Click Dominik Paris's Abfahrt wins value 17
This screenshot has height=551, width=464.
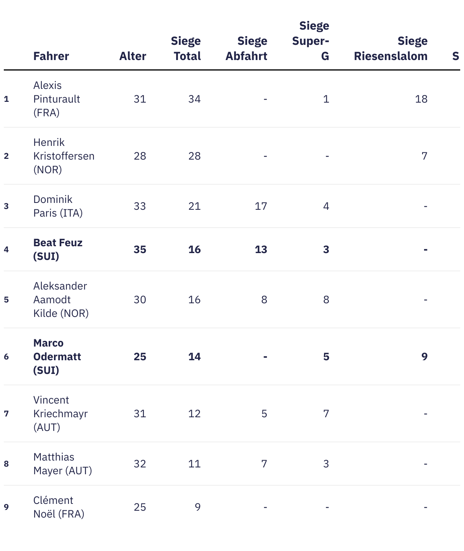[261, 206]
